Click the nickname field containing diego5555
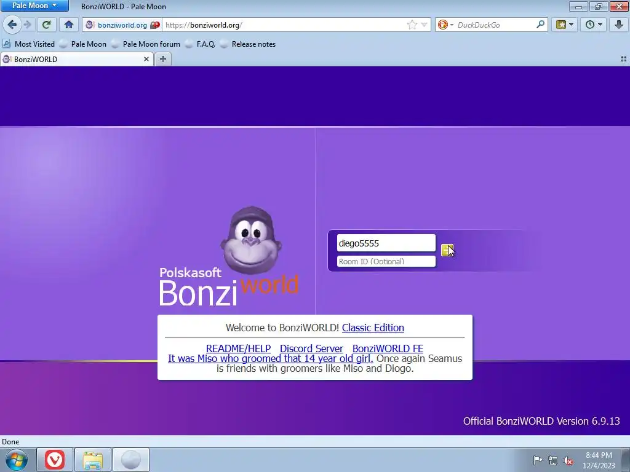This screenshot has width=630, height=472. point(386,243)
